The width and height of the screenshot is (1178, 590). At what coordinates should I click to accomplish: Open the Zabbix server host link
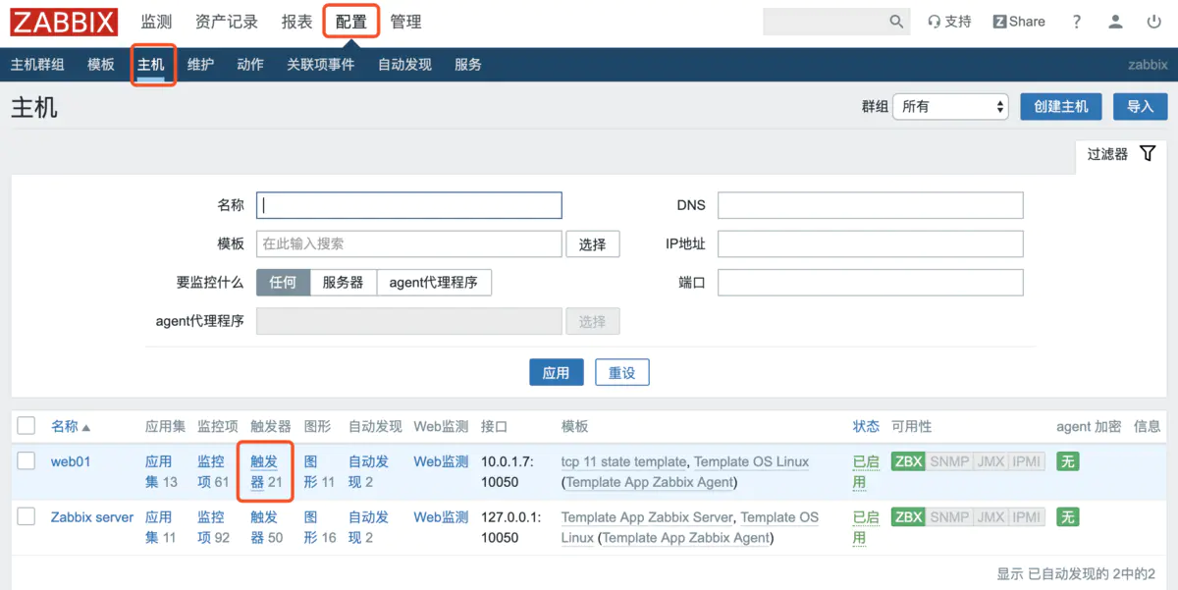[92, 517]
